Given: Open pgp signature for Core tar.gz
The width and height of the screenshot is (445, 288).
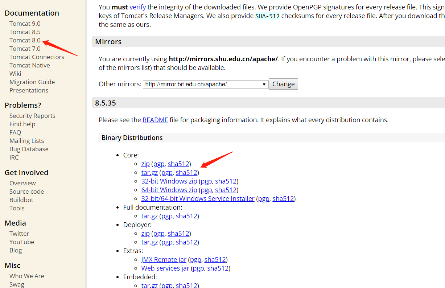Looking at the screenshot, I should (167, 173).
